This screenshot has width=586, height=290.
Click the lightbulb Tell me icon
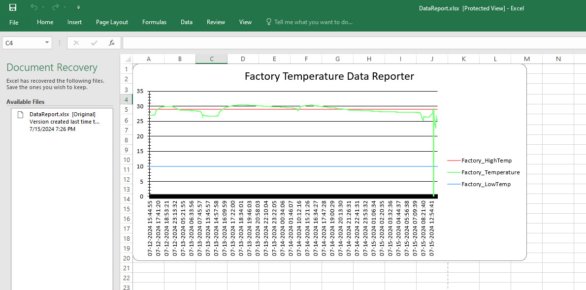[269, 22]
